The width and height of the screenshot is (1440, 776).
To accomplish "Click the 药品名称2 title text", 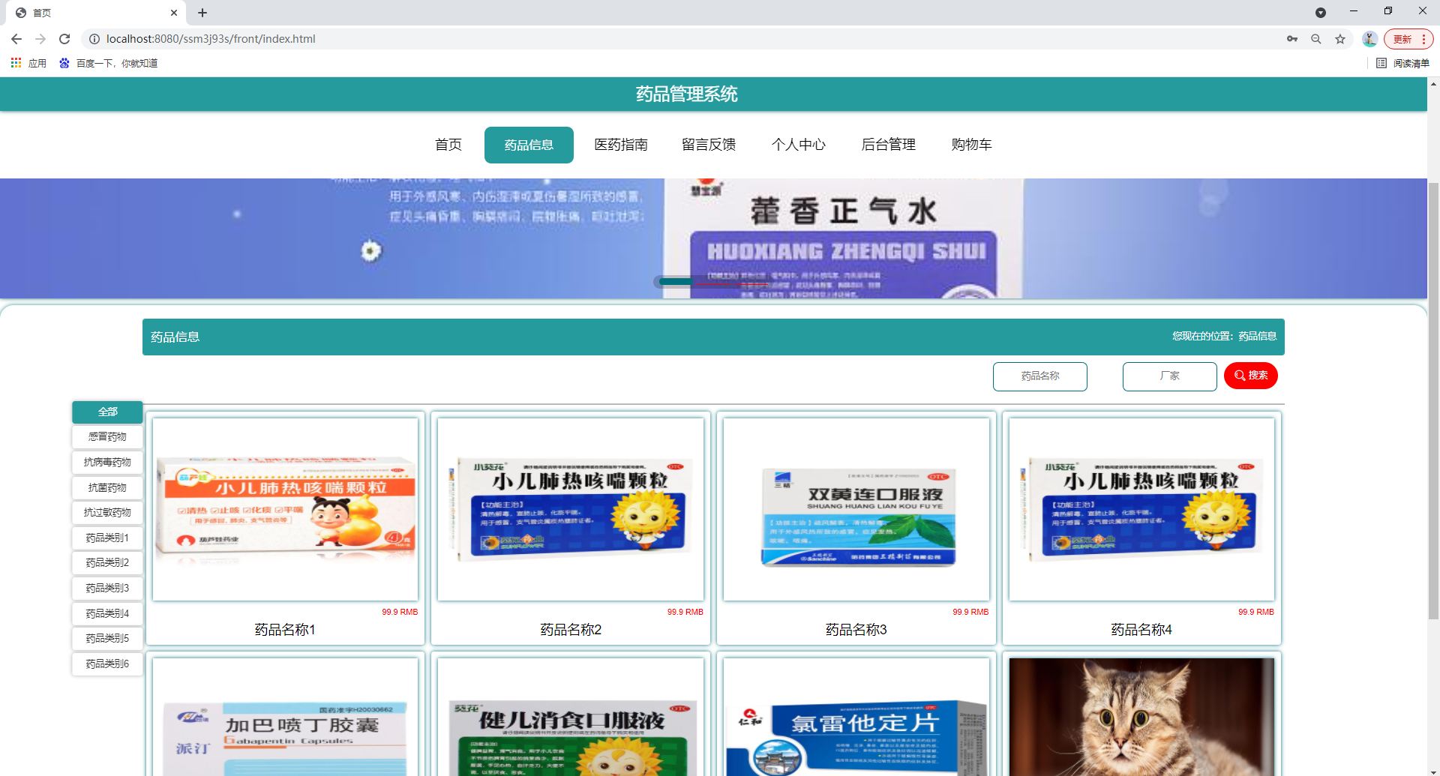I will tap(571, 630).
